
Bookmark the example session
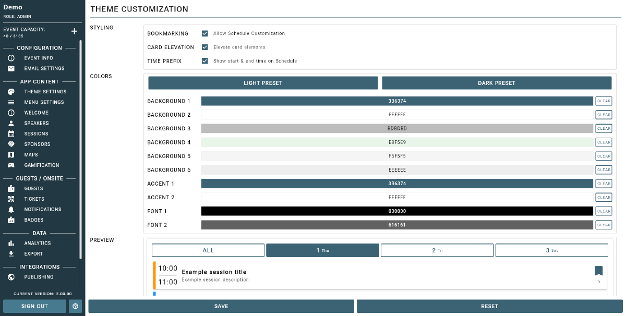598,271
